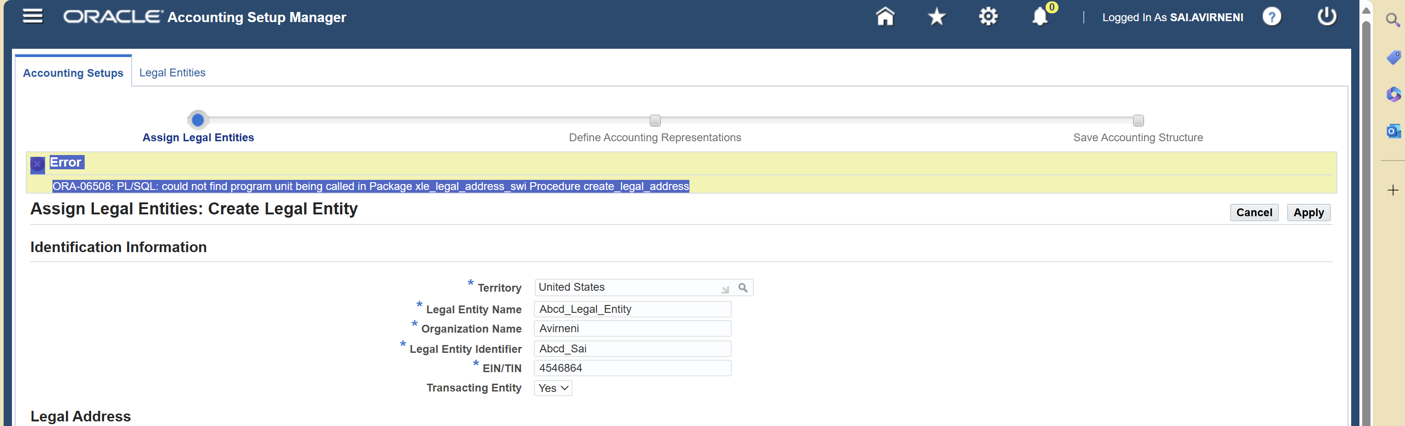The width and height of the screenshot is (1405, 426).
Task: Click the Cancel button
Action: coord(1255,212)
